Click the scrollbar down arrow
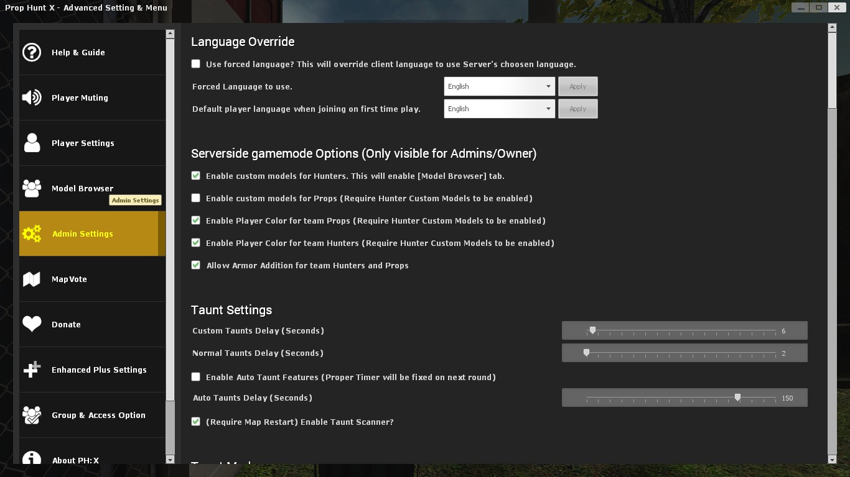Screen dimensions: 850x477 pos(833,460)
